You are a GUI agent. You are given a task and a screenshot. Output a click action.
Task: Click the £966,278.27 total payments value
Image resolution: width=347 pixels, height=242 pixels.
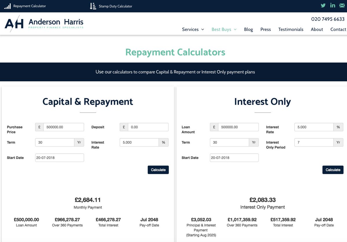tap(67, 220)
